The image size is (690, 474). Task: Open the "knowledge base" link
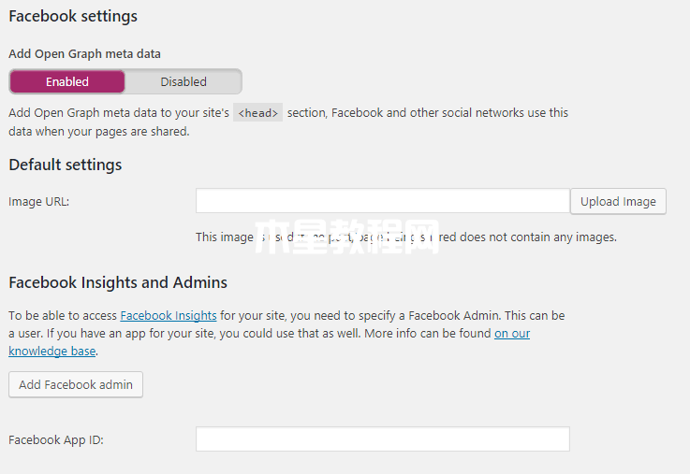click(x=51, y=351)
